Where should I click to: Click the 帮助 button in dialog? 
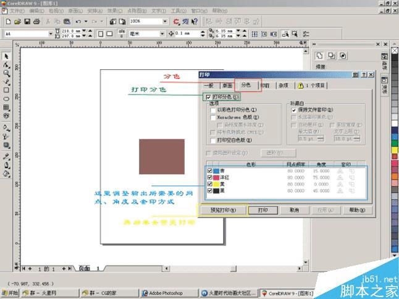click(357, 210)
